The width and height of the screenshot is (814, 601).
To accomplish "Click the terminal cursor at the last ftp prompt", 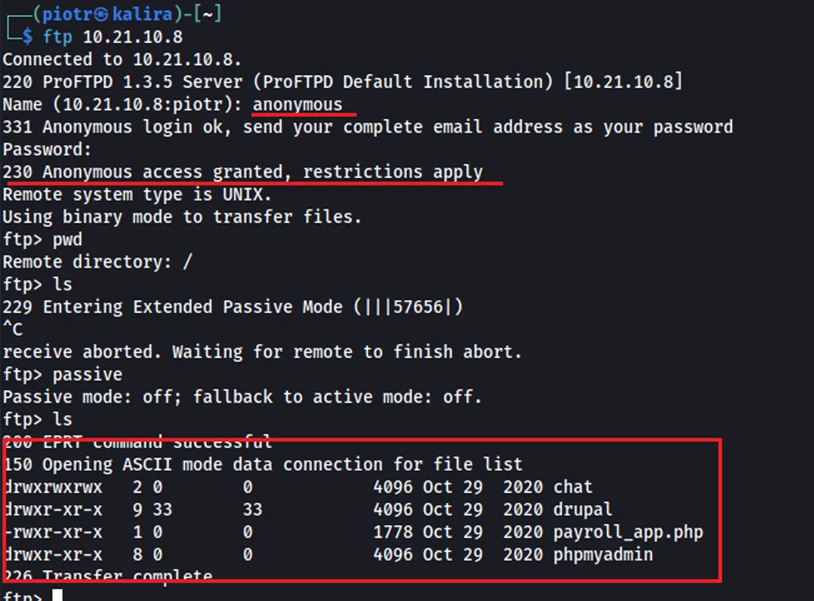I will click(x=57, y=596).
